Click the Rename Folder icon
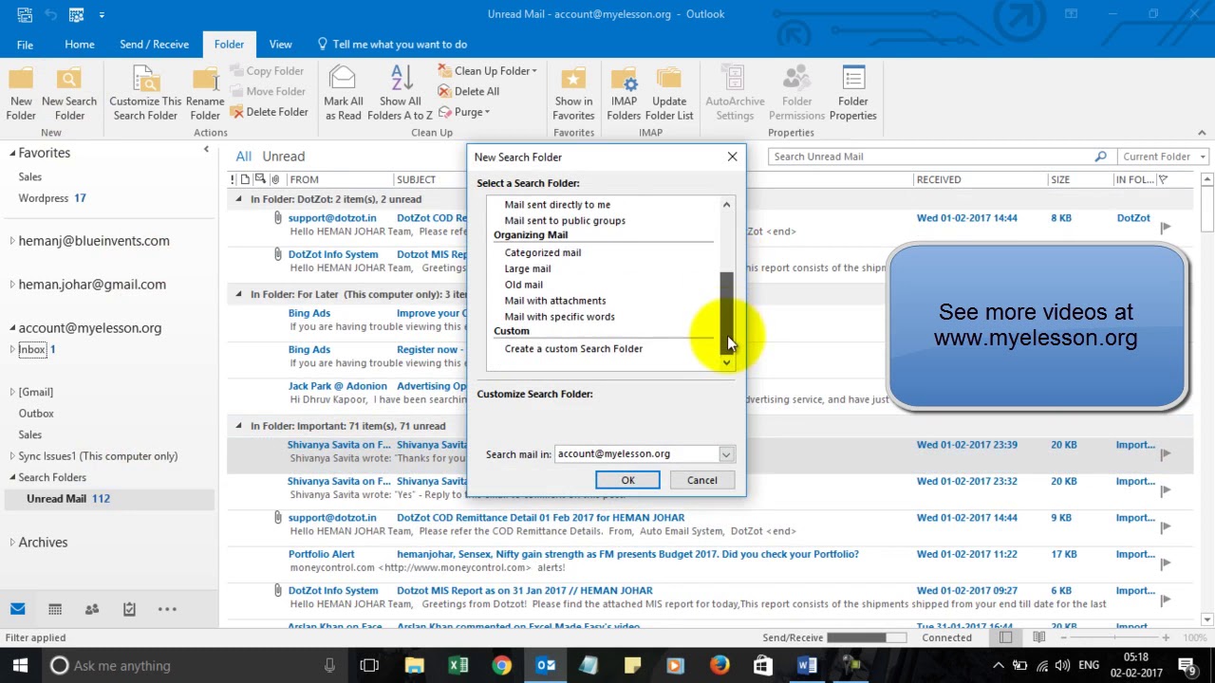 [205, 94]
